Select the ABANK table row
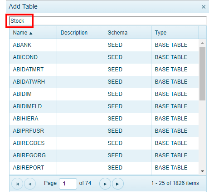 click(x=104, y=45)
